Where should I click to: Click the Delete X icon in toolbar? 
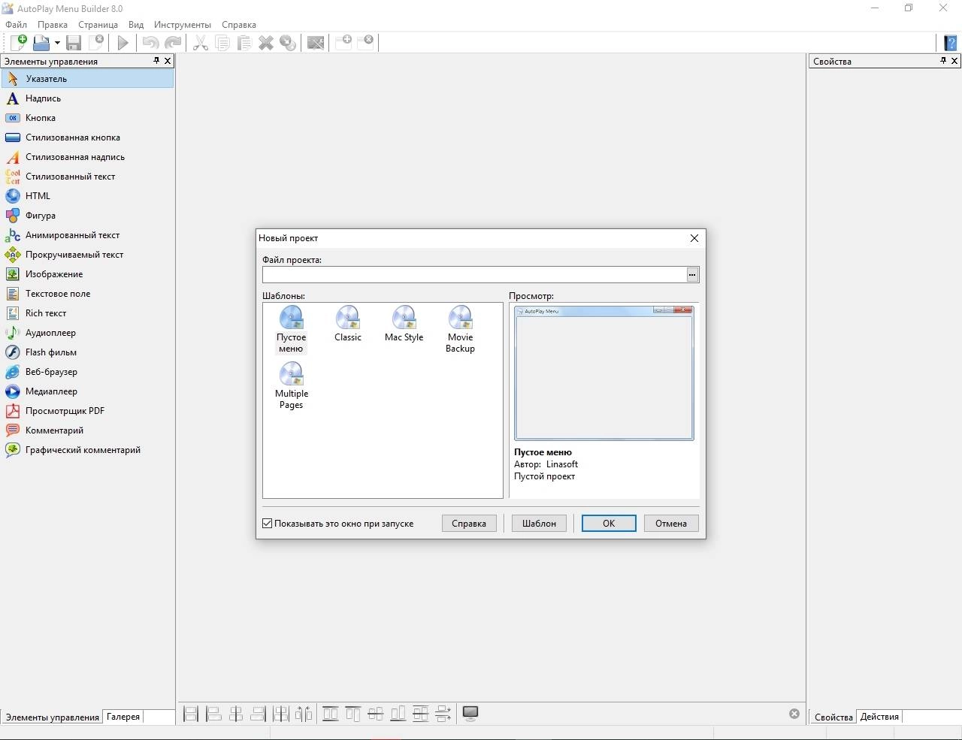pyautogui.click(x=266, y=43)
